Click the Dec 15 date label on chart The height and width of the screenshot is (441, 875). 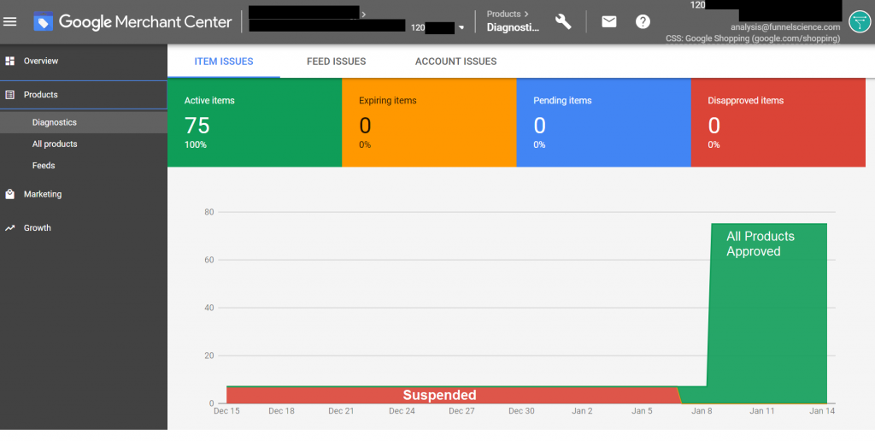tap(226, 411)
